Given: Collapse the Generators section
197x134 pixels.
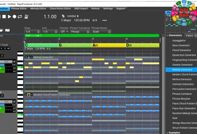Looking at the screenshot, I should click(168, 35).
